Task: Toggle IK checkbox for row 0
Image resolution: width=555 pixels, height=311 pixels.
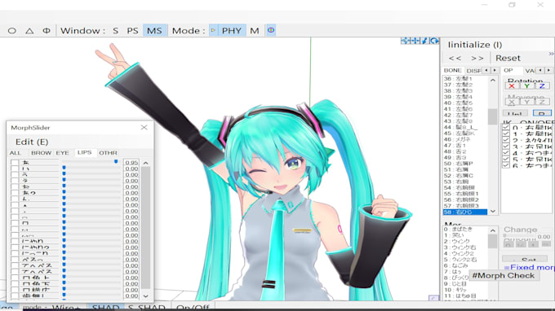Action: (506, 128)
